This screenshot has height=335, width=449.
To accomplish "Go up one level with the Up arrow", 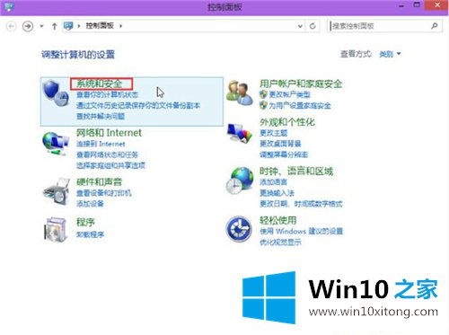I will (x=54, y=26).
